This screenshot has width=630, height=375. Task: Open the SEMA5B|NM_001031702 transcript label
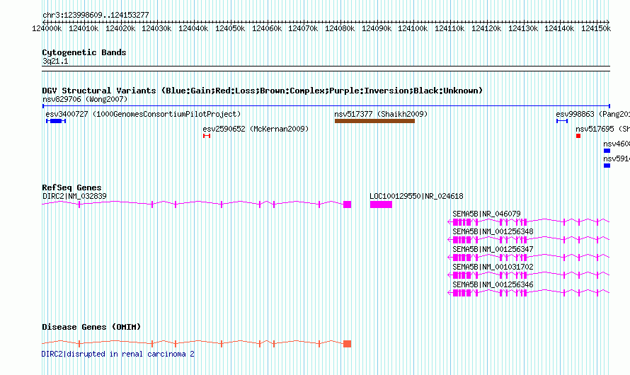click(x=493, y=267)
